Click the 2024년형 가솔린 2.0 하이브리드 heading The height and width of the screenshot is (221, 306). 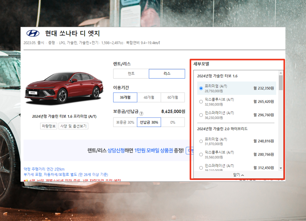click(222, 129)
